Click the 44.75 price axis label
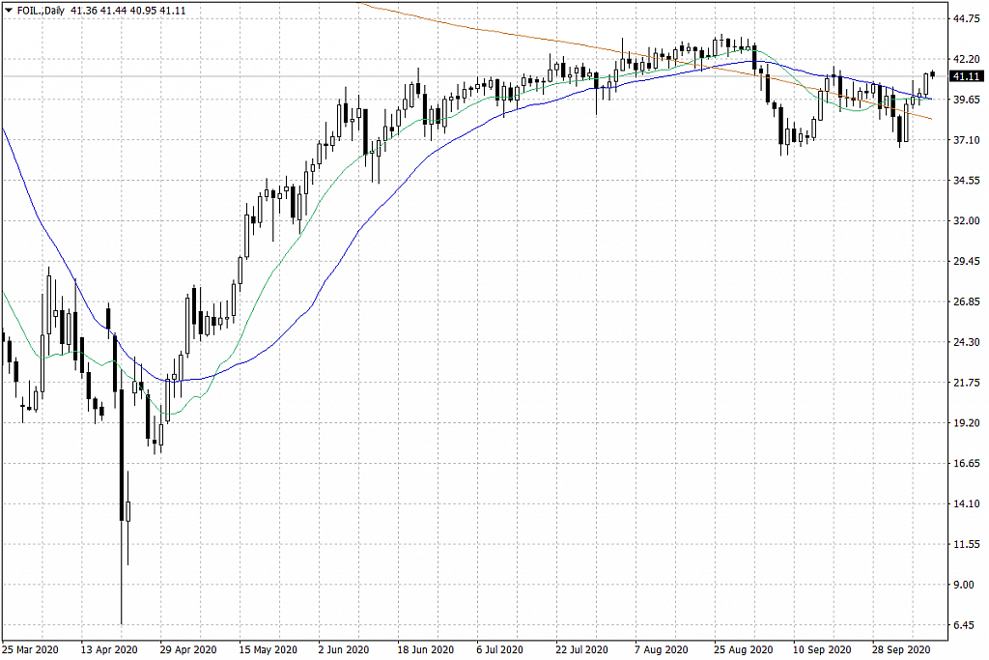 click(967, 19)
